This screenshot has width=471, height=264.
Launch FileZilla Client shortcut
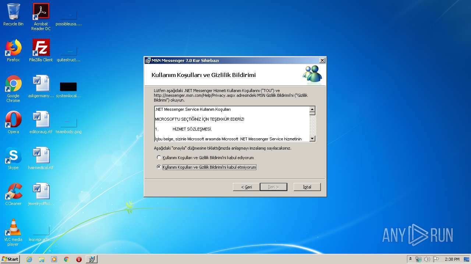coord(41,51)
